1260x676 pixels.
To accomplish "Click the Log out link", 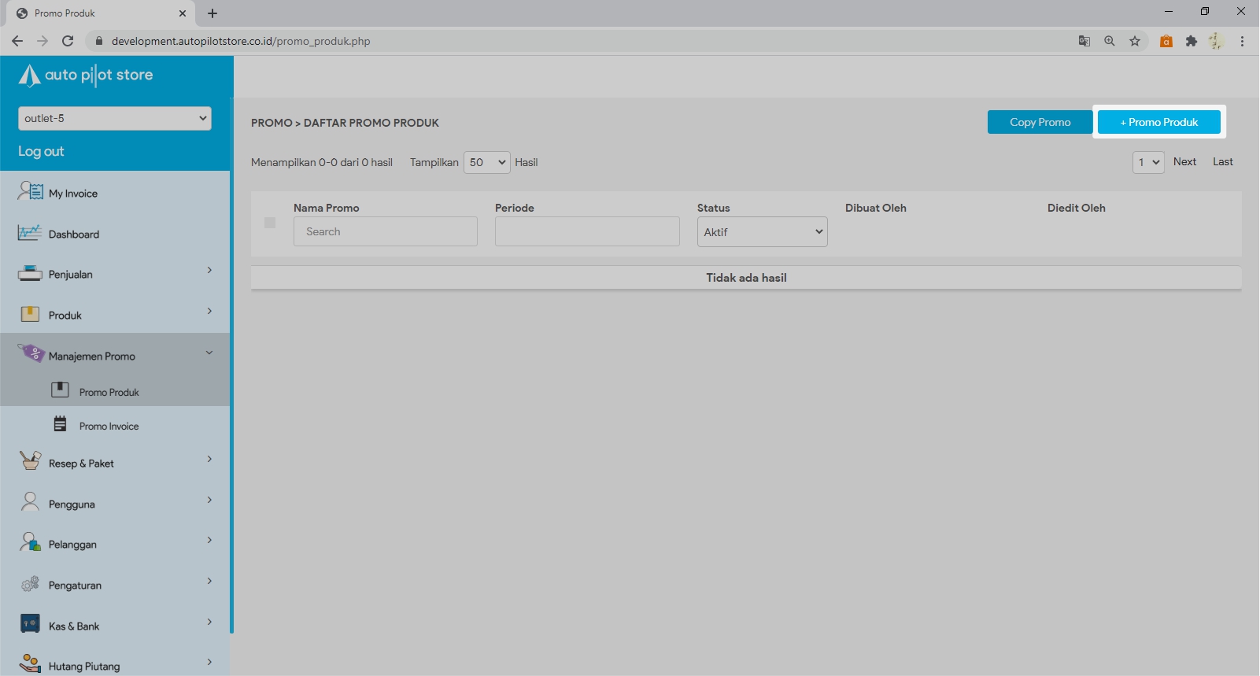I will click(x=41, y=151).
